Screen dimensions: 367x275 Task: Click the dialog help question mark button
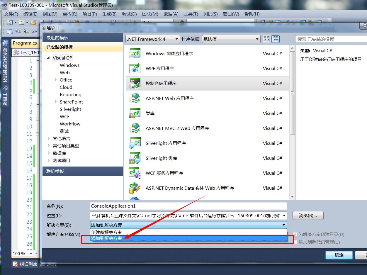(364, 27)
